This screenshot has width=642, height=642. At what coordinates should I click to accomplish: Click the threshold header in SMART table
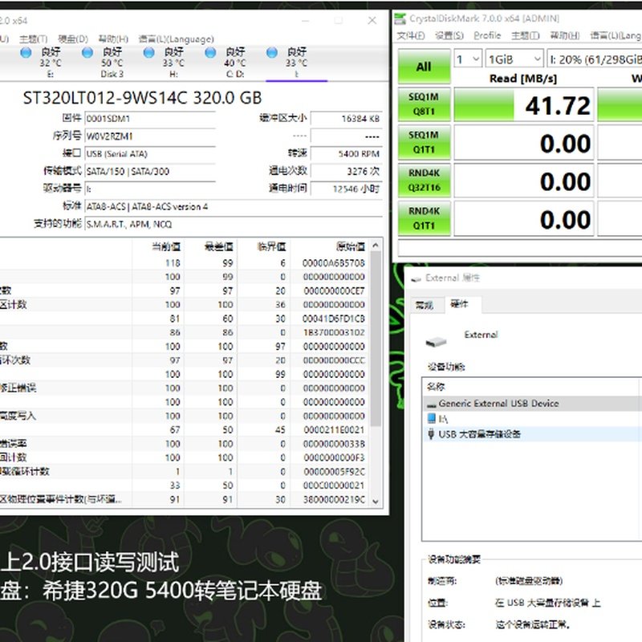pyautogui.click(x=271, y=247)
